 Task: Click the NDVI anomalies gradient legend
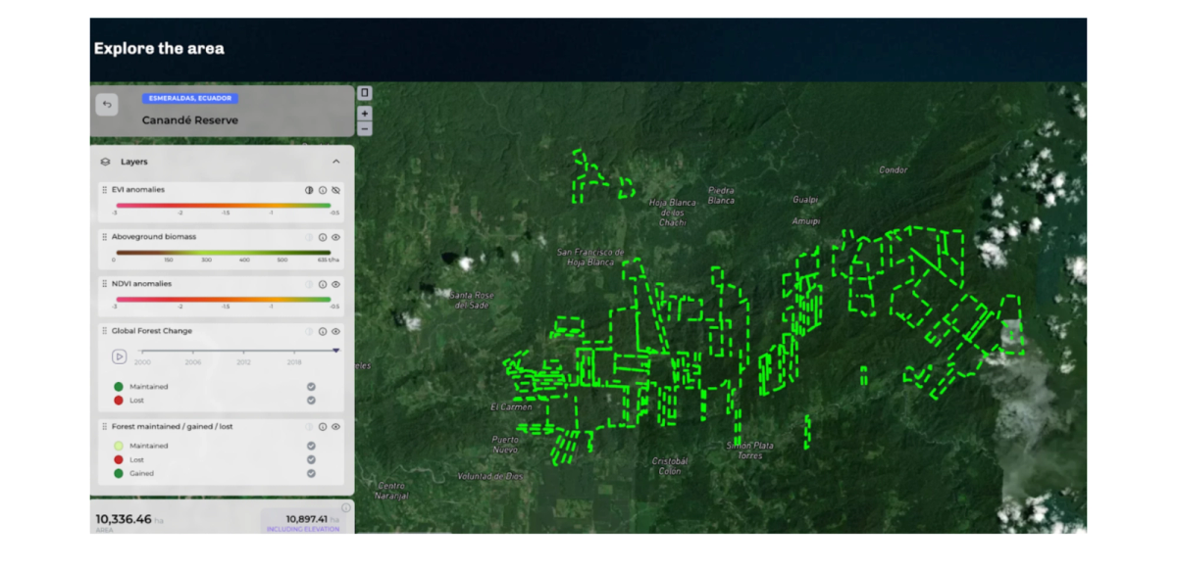(225, 300)
